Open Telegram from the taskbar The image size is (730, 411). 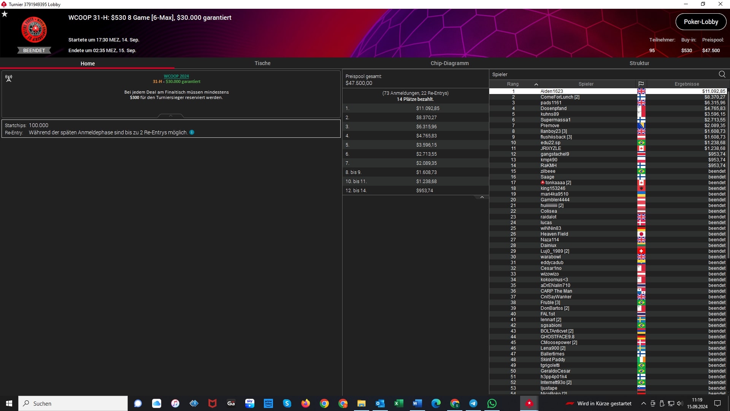click(473, 403)
